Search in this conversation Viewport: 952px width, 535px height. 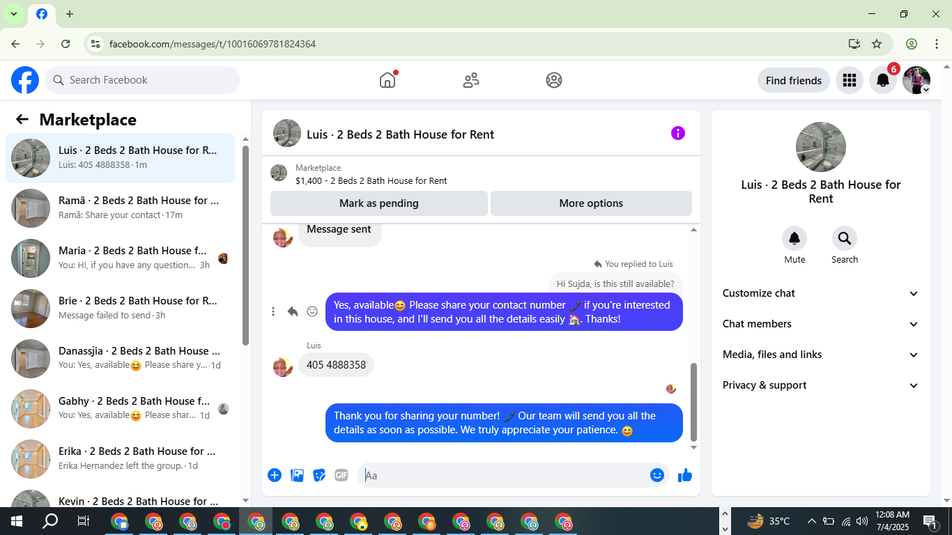pos(845,239)
